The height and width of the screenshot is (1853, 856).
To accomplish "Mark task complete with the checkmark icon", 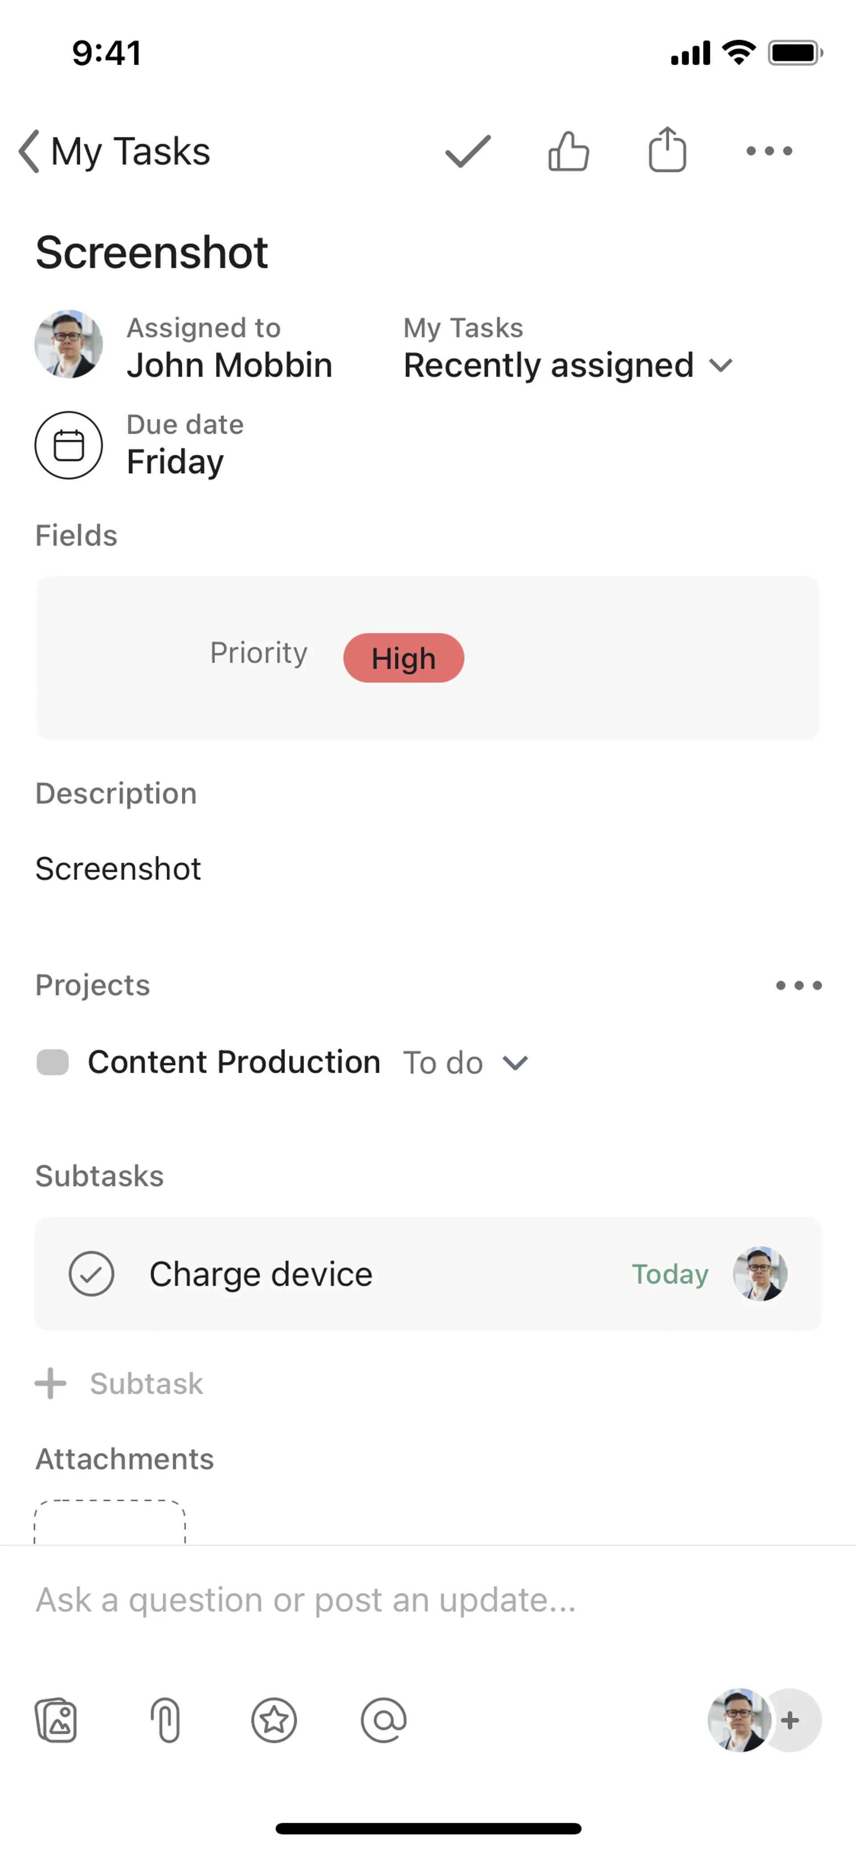I will pyautogui.click(x=468, y=151).
